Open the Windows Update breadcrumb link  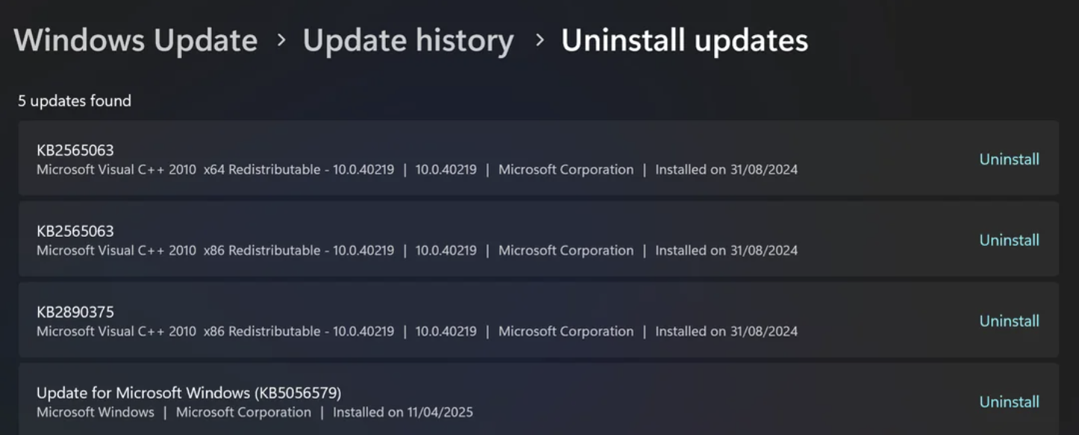pyautogui.click(x=136, y=41)
